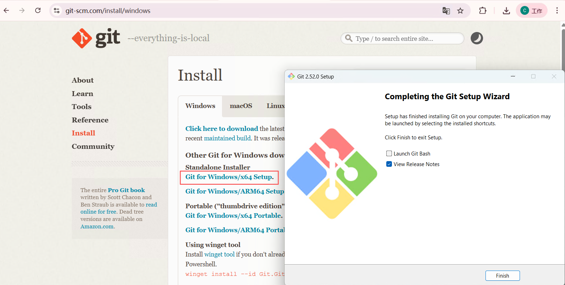The image size is (565, 285).
Task: Click the 'Other Git for Windows downloads' heading
Action: click(235, 155)
